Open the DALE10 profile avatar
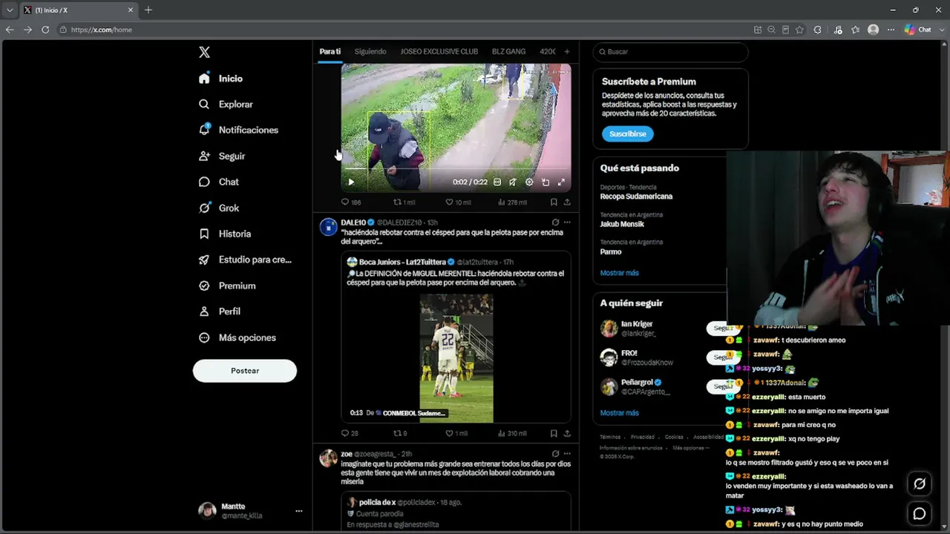The width and height of the screenshot is (950, 534). pos(328,227)
